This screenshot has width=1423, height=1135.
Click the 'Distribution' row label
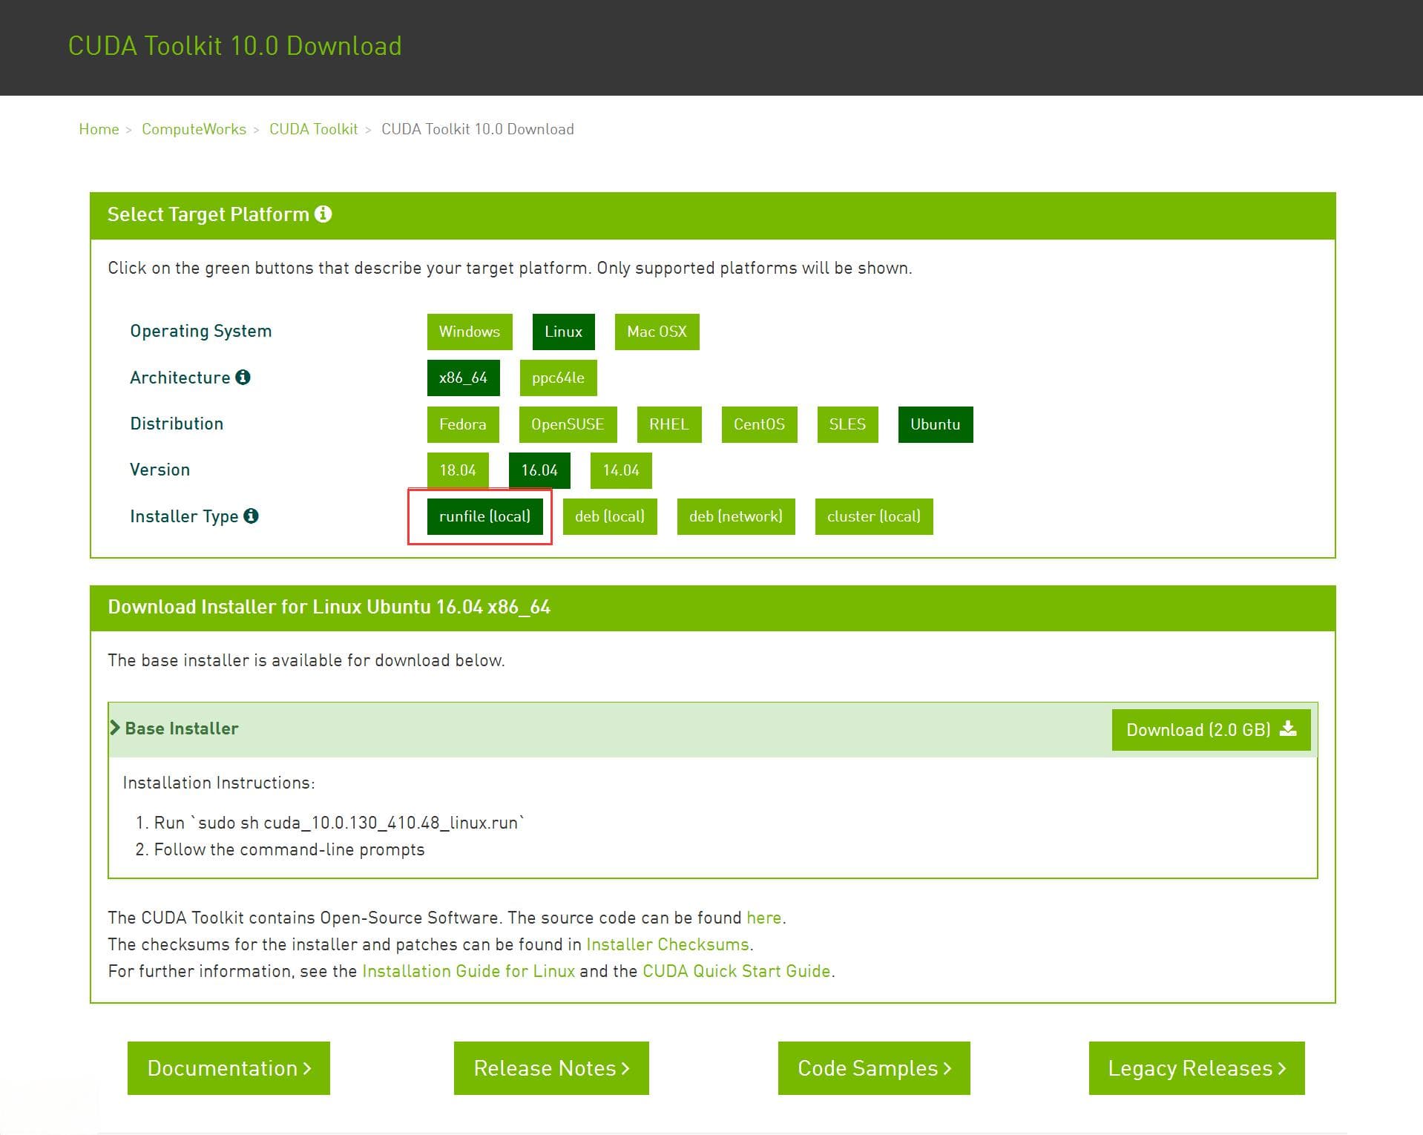click(177, 424)
